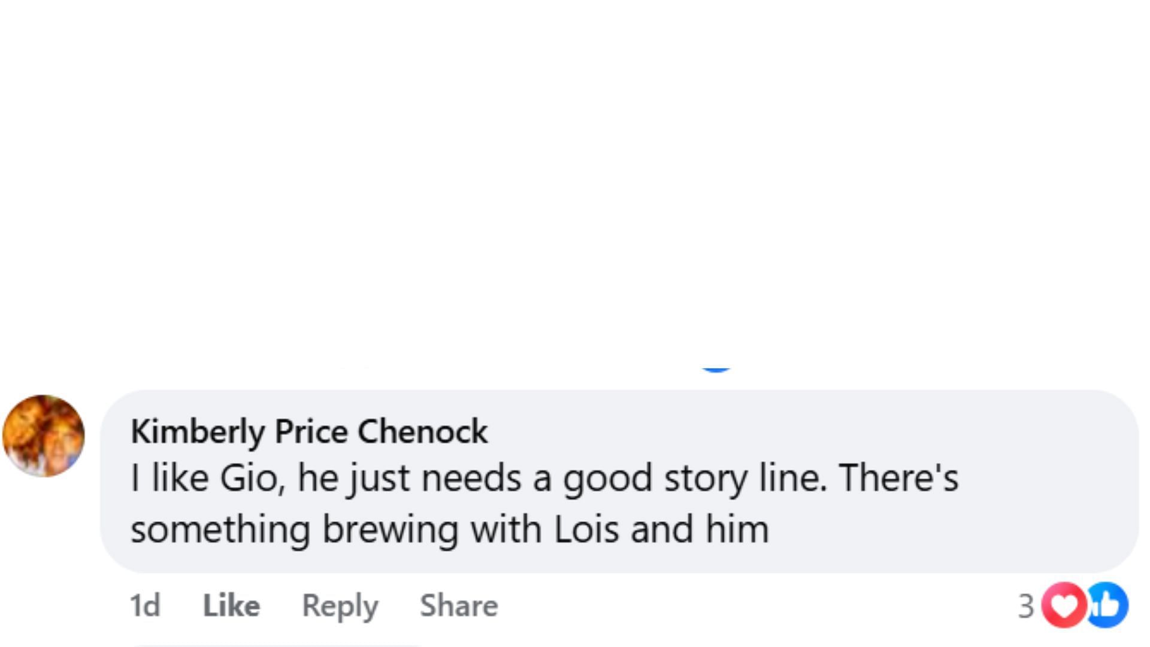Click the word "Lois" in the comment
1150x647 pixels.
(586, 530)
